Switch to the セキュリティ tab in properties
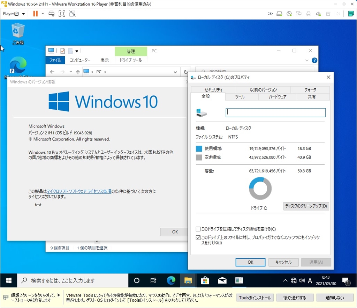 coord(213,90)
